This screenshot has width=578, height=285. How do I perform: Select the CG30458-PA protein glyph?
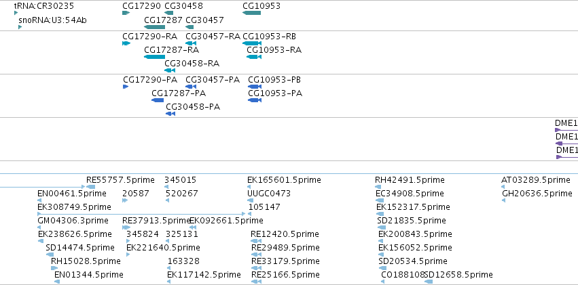pos(170,114)
